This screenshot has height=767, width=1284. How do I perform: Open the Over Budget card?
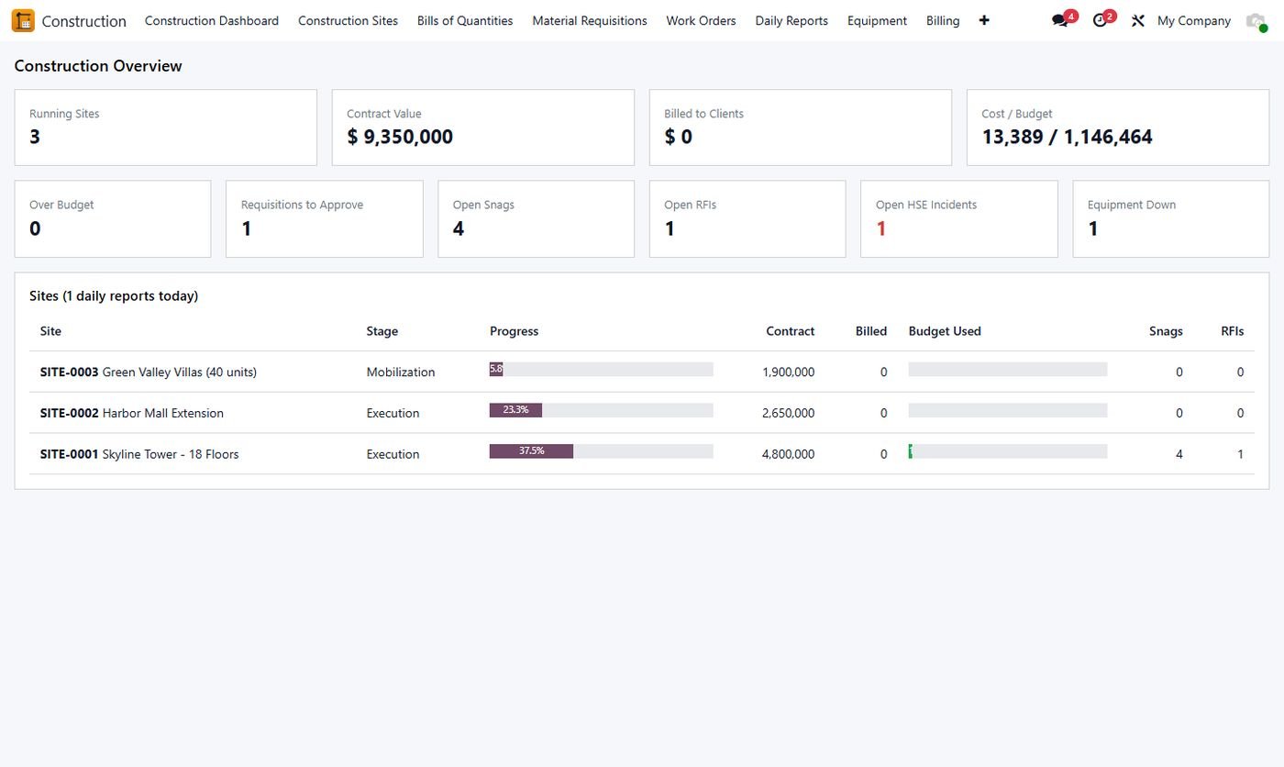tap(113, 218)
